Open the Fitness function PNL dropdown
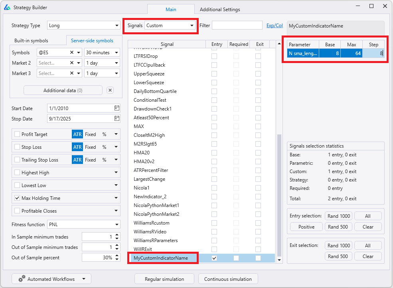This screenshot has width=393, height=288. (x=83, y=225)
